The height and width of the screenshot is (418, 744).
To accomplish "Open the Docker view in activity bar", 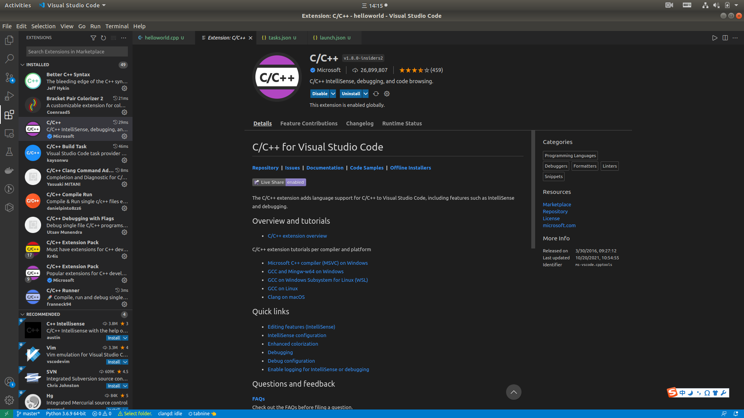I will (9, 170).
